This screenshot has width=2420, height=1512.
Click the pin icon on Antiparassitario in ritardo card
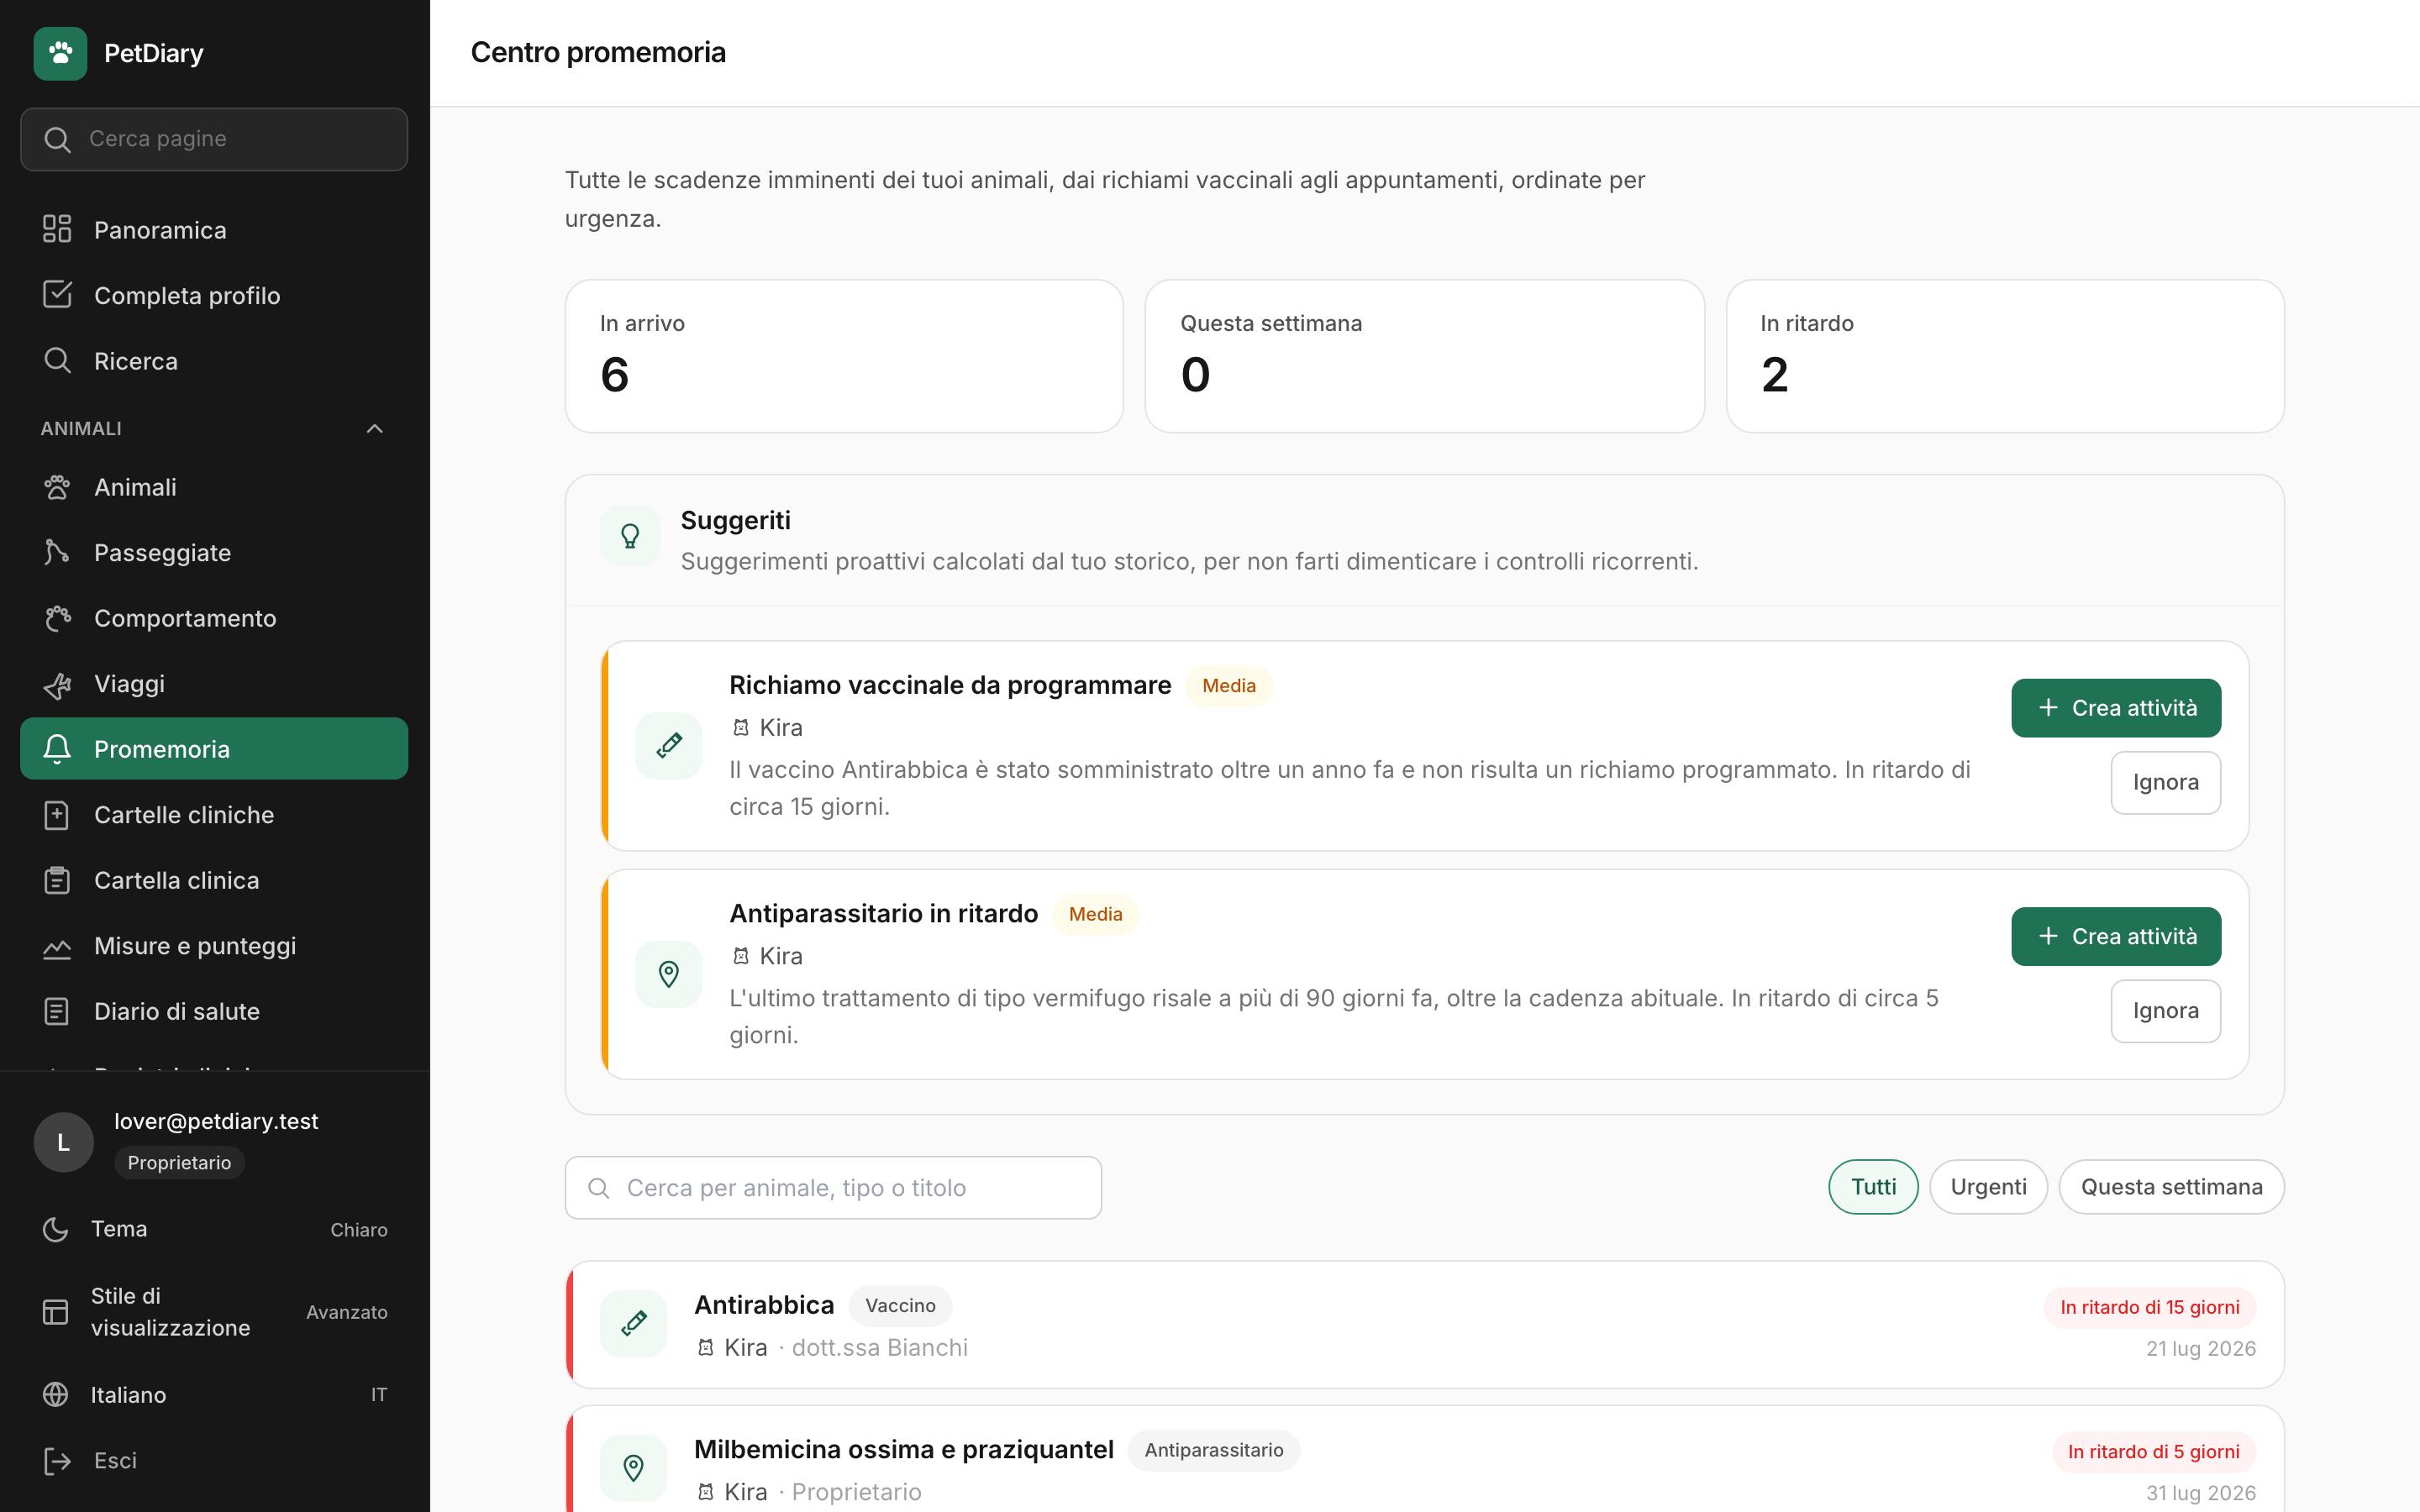click(x=669, y=974)
